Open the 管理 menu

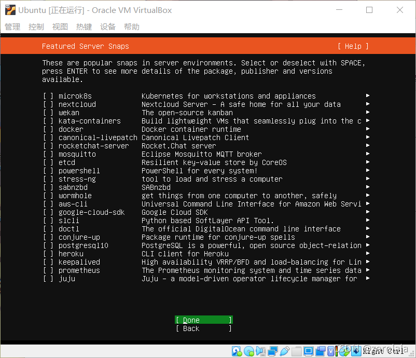(12, 27)
